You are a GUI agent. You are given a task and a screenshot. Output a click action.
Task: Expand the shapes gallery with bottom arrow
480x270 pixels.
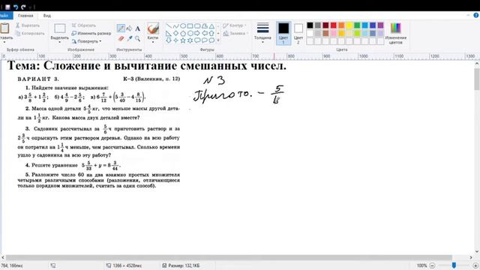(x=218, y=40)
